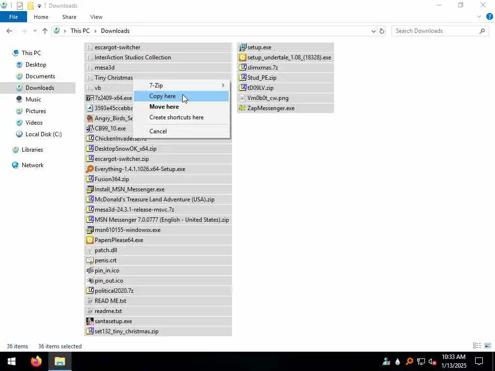Click santasetup.exe icon

[x=90, y=321]
